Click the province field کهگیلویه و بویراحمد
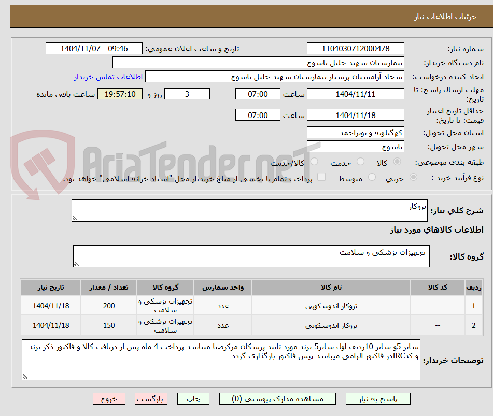Screen dimensions: 493x416 355,133
